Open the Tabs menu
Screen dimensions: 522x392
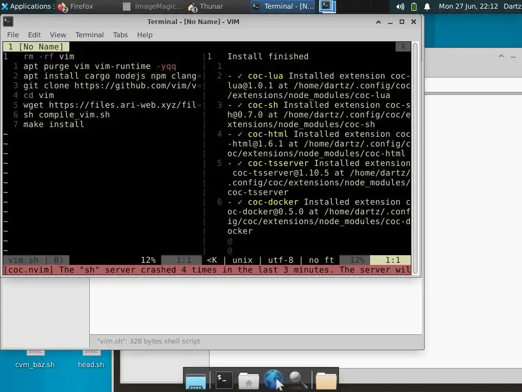pyautogui.click(x=120, y=35)
